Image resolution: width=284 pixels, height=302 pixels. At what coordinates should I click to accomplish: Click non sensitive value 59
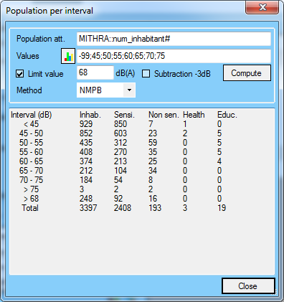point(153,143)
